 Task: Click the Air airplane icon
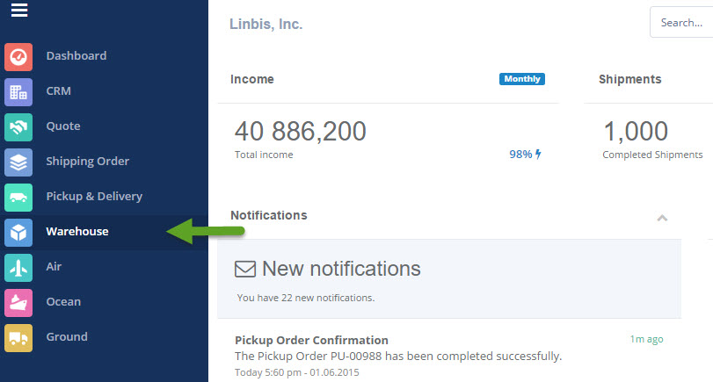[18, 268]
